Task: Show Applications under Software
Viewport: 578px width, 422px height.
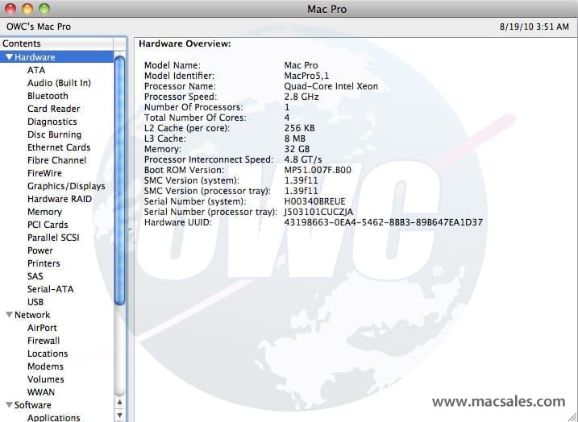Action: coord(53,417)
